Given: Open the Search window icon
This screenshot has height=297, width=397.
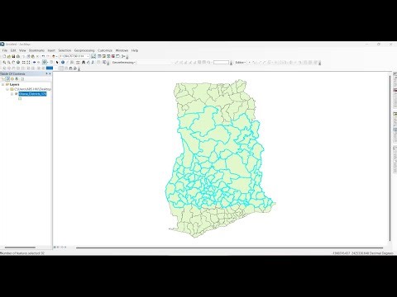Looking at the screenshot, I should tap(108, 56).
